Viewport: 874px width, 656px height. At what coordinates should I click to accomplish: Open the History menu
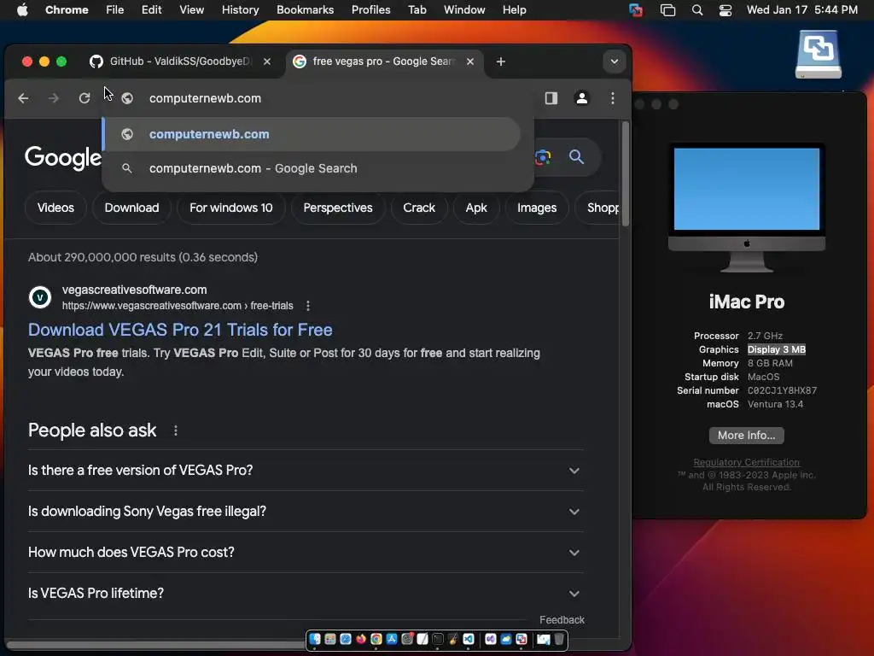pyautogui.click(x=240, y=9)
